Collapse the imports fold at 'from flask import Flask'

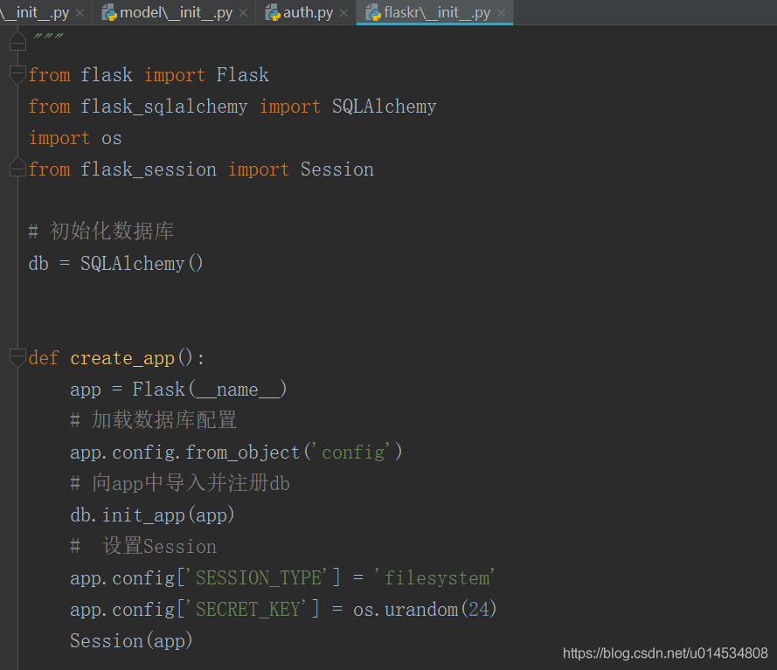(17, 74)
